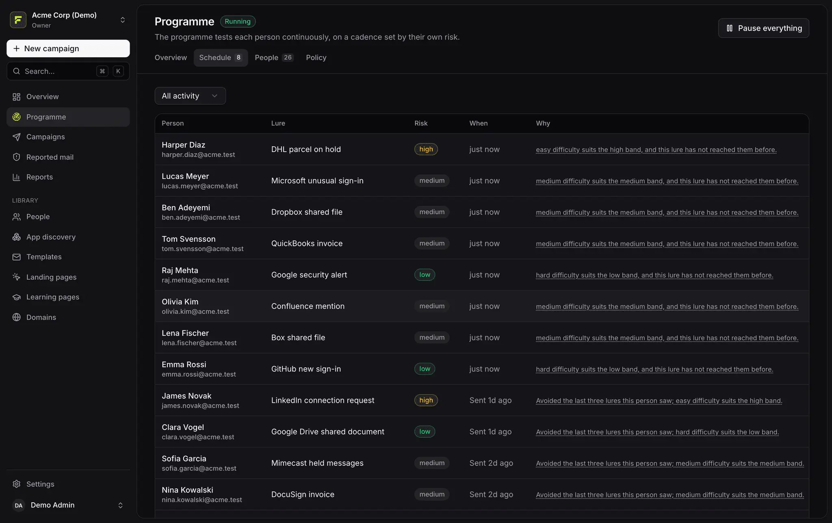Open the All activity filter dropdown
The width and height of the screenshot is (832, 523).
point(190,96)
